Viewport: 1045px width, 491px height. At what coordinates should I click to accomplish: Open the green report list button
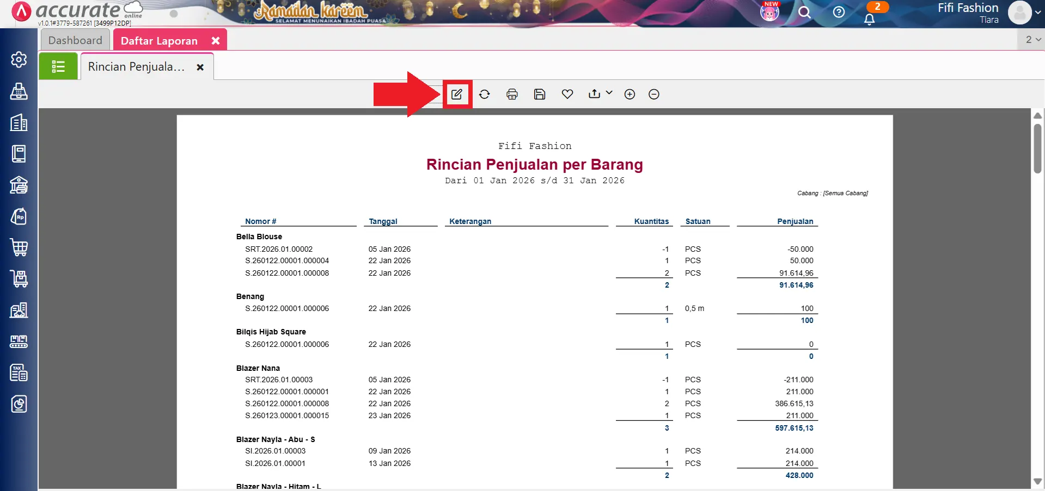point(58,66)
